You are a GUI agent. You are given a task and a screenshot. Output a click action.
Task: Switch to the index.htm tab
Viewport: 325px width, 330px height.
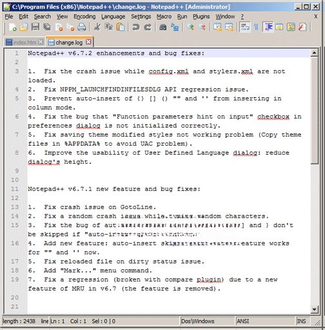25,43
